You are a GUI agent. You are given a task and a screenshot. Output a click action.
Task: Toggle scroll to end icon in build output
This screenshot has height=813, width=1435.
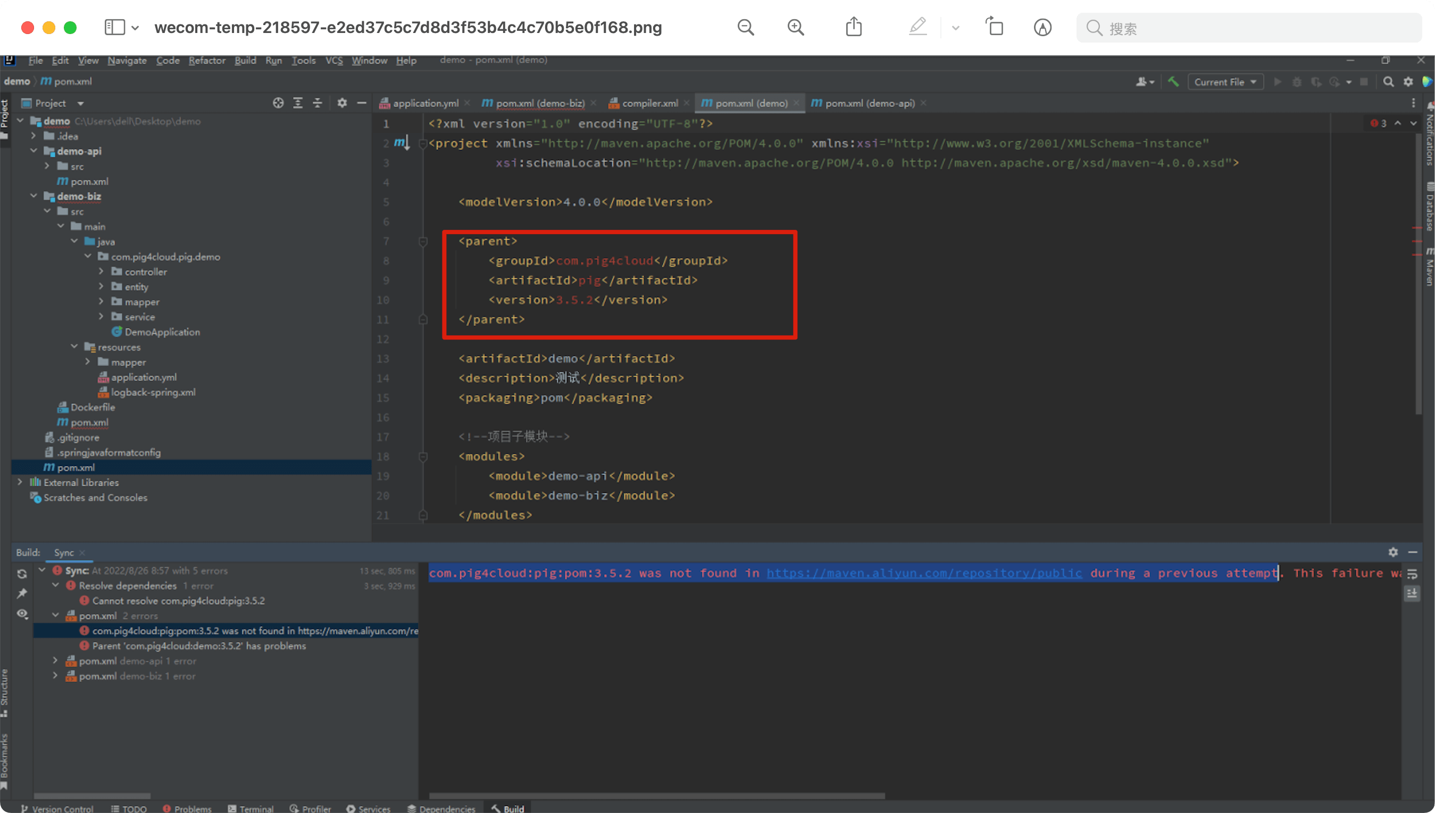click(x=1412, y=594)
